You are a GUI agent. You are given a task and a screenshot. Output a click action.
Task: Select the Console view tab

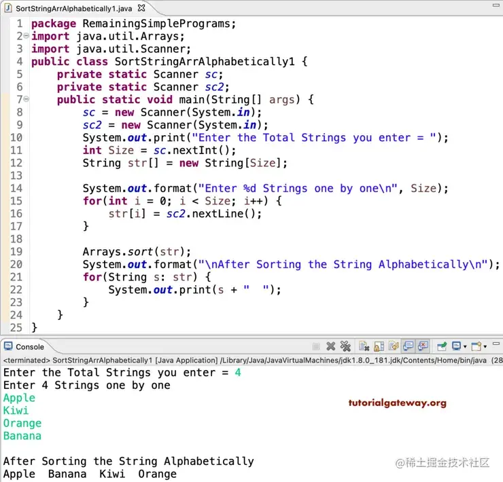click(30, 347)
